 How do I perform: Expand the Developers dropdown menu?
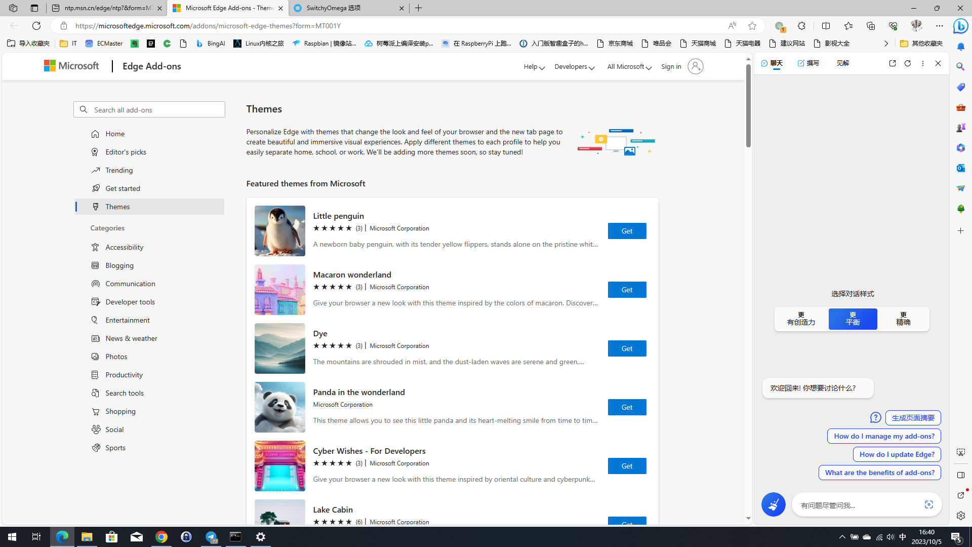click(574, 67)
